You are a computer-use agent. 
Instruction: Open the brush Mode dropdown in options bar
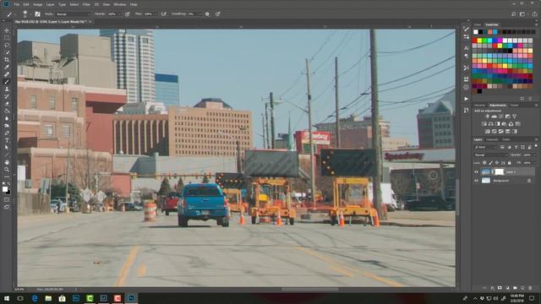[x=73, y=14]
